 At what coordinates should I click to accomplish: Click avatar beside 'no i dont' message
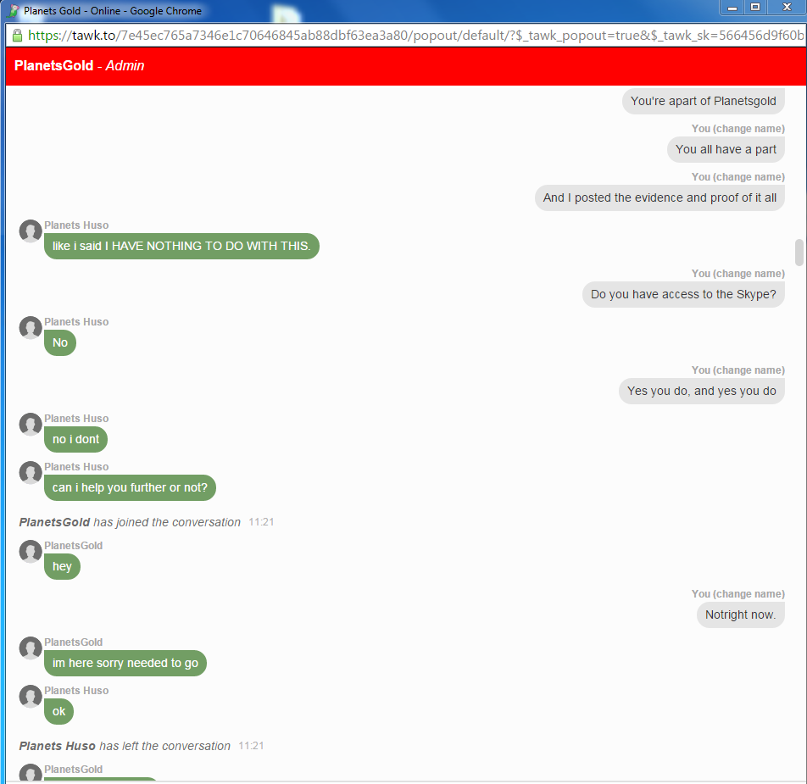[x=31, y=425]
